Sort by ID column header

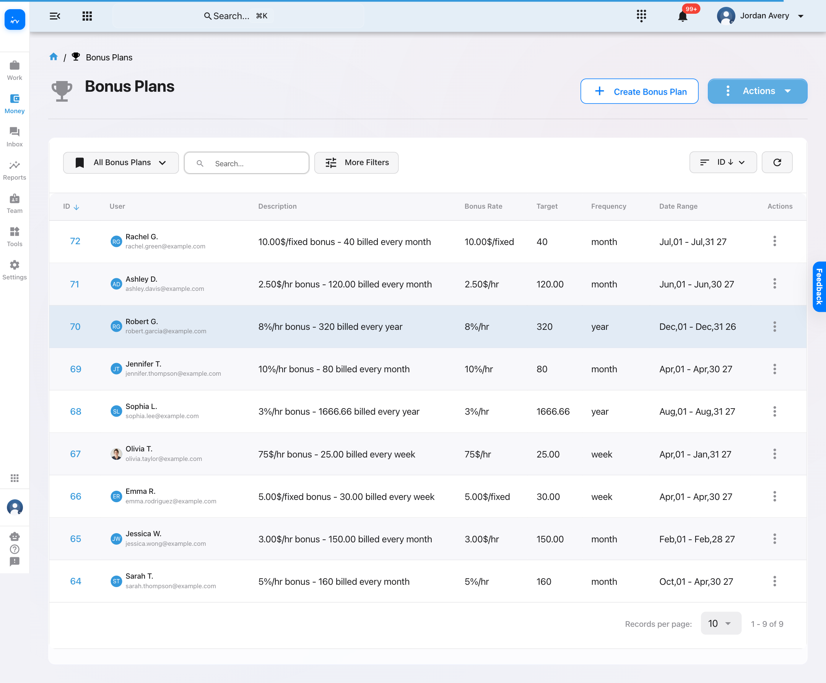(x=71, y=206)
